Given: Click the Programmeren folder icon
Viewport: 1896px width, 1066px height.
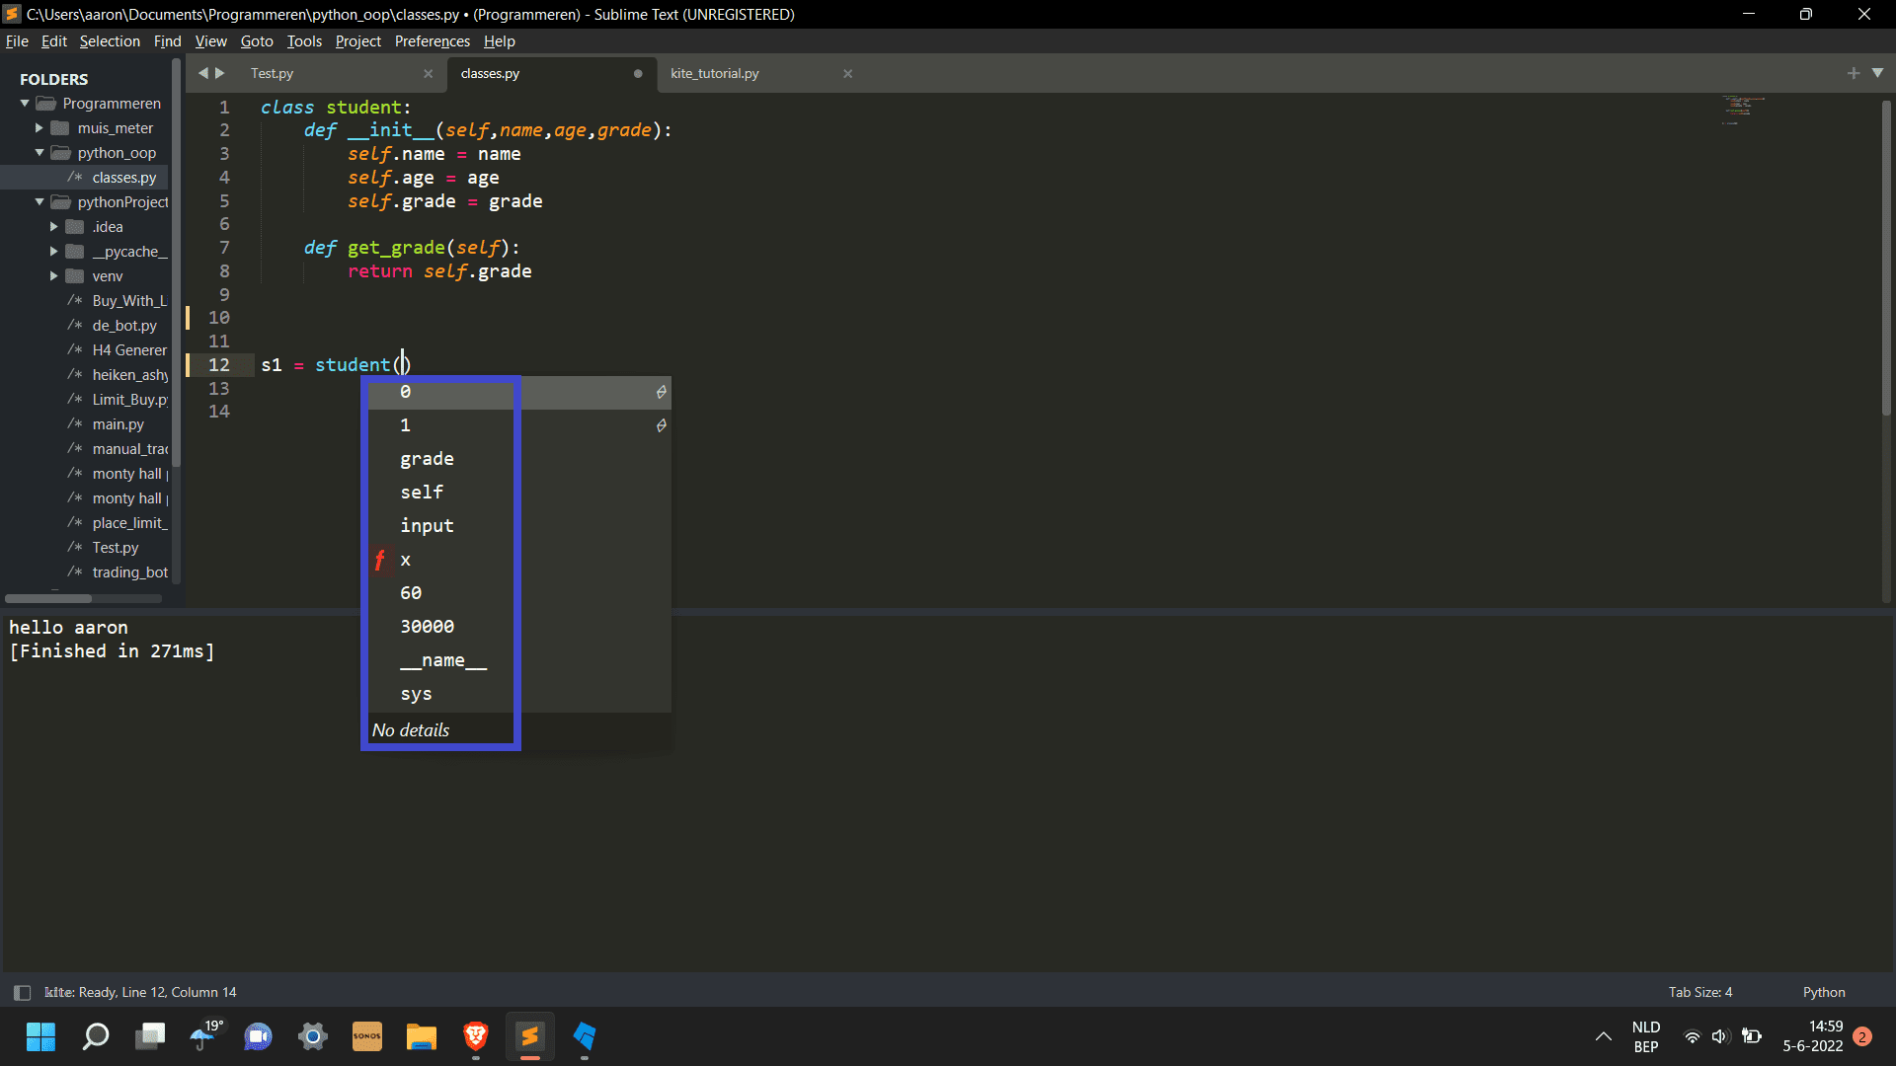Looking at the screenshot, I should click(x=45, y=104).
